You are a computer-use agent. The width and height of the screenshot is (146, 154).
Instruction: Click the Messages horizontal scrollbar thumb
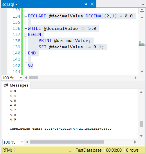coord(67,142)
